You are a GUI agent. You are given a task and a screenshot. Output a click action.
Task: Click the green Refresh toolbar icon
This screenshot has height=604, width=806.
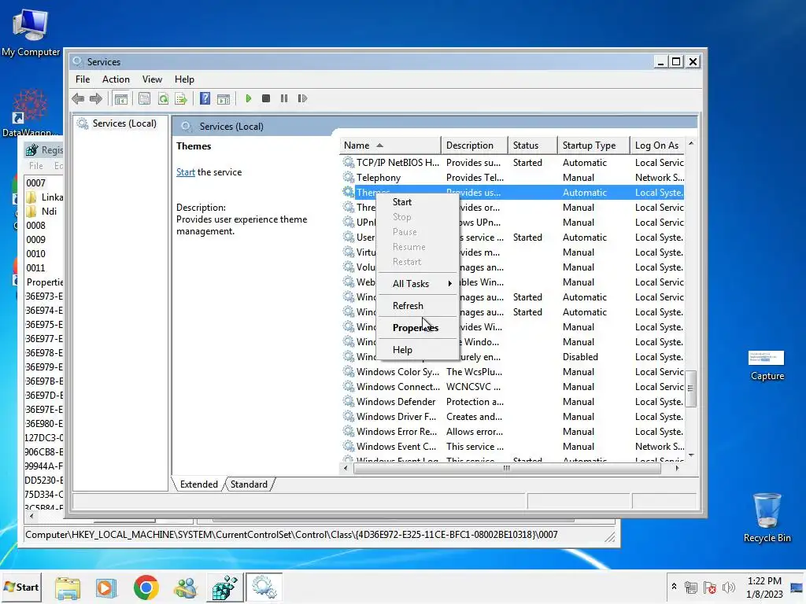[163, 98]
